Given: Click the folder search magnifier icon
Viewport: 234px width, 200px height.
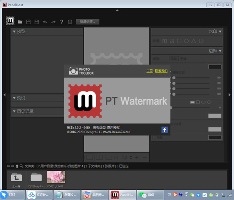Looking at the screenshot, I should coord(21,166).
